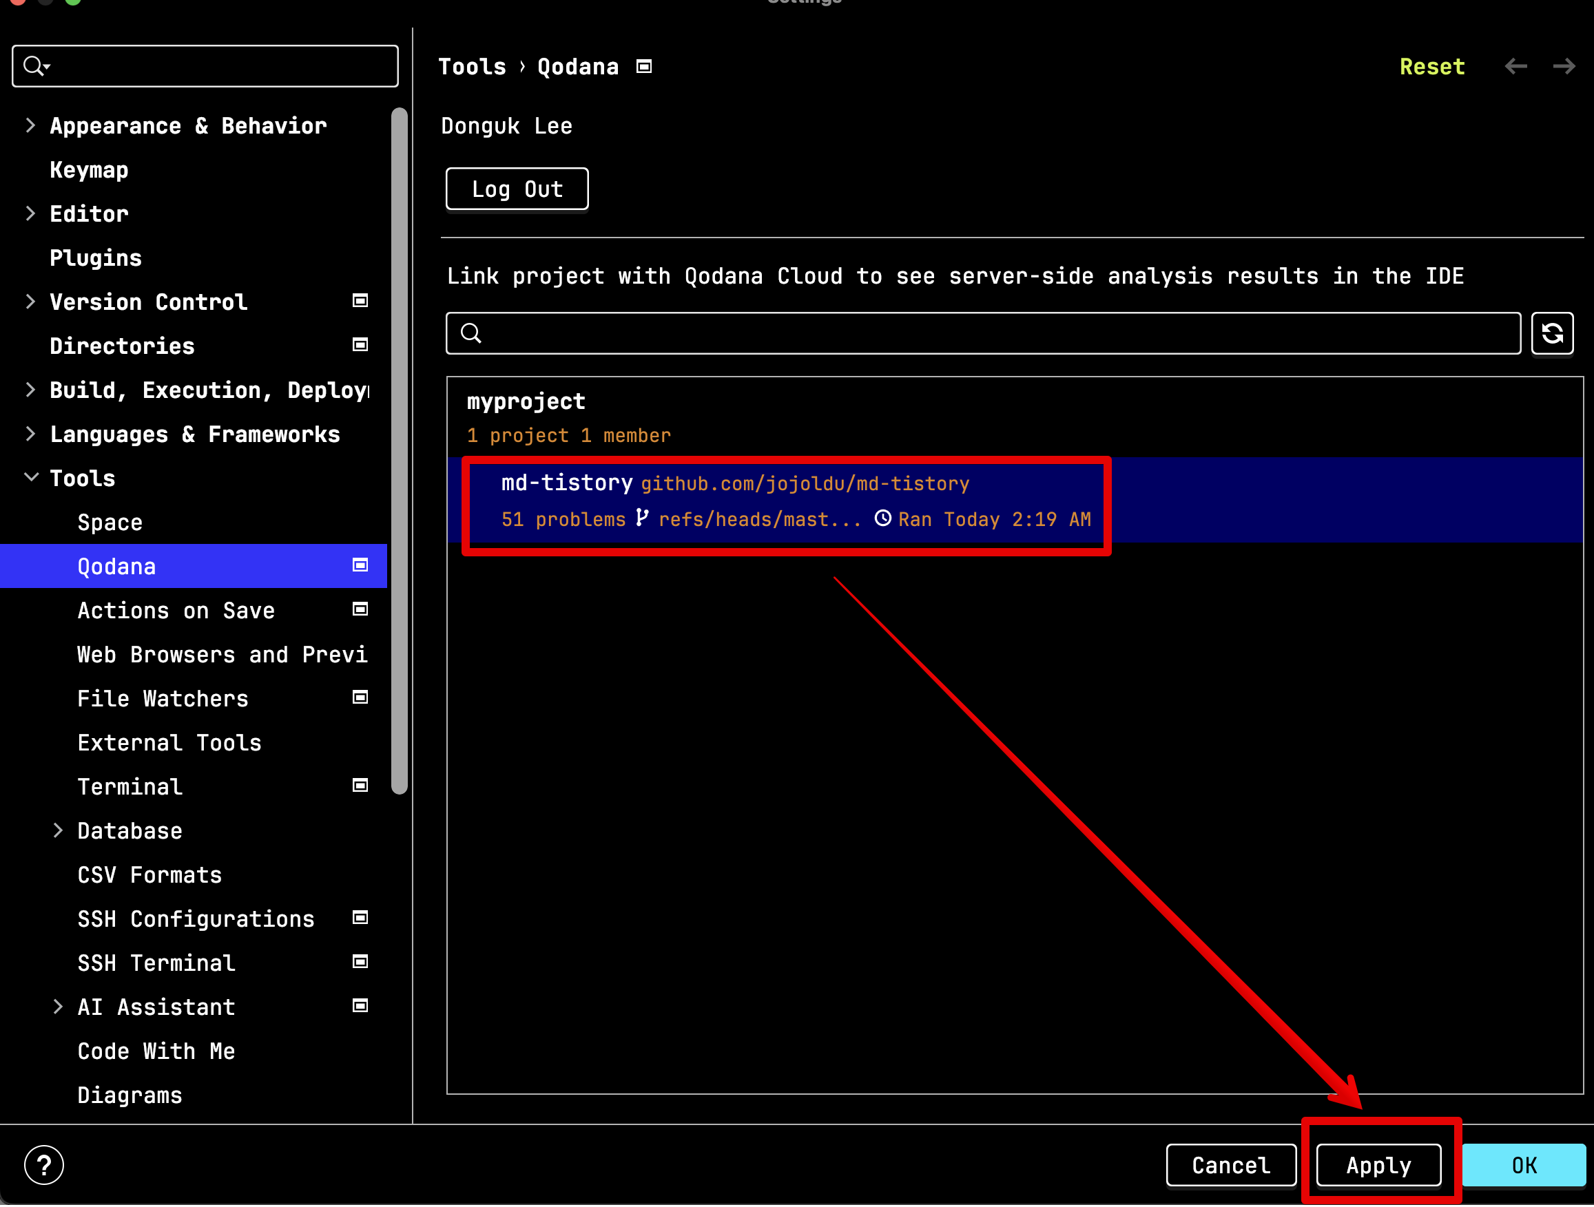Click the back navigation arrow
This screenshot has height=1207, width=1594.
point(1516,66)
